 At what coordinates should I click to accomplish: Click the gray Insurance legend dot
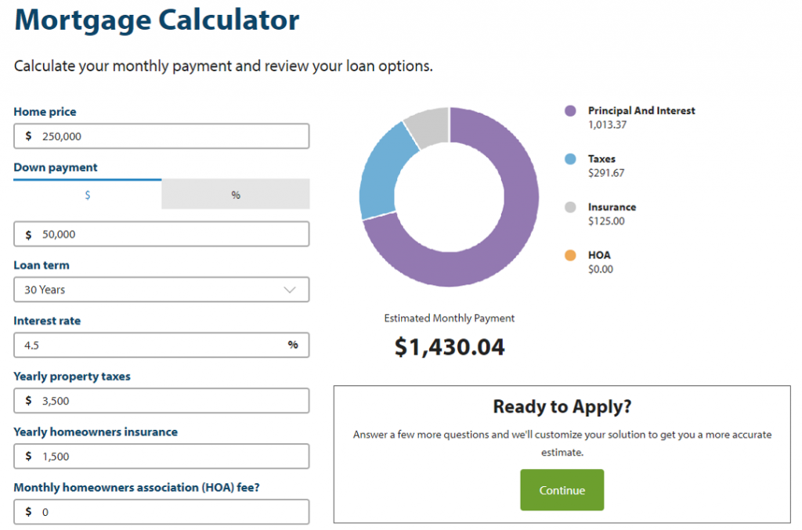coord(571,207)
